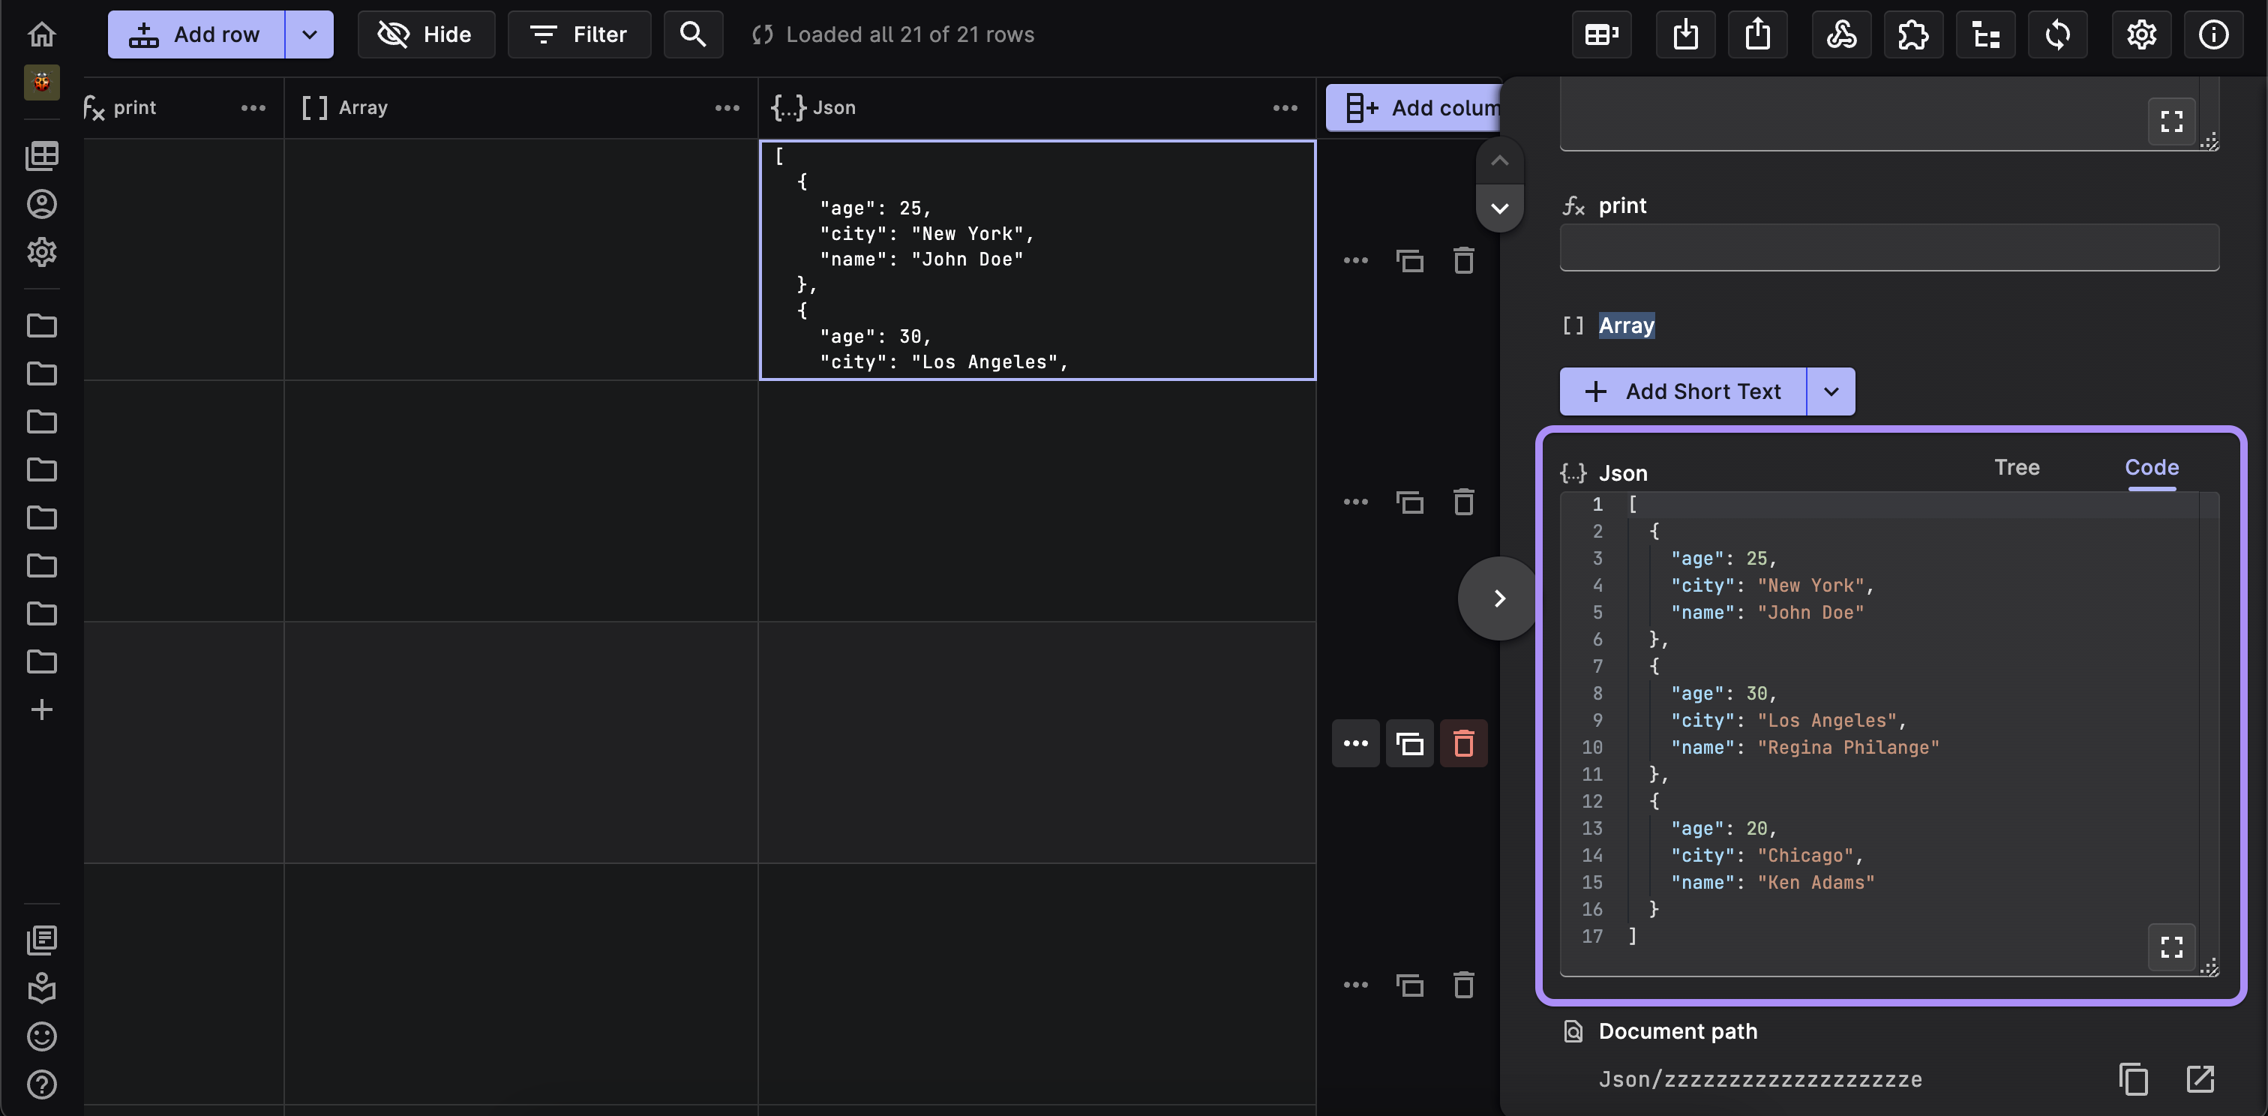
Task: Expand Json code editor to fullscreen
Action: point(2171,947)
